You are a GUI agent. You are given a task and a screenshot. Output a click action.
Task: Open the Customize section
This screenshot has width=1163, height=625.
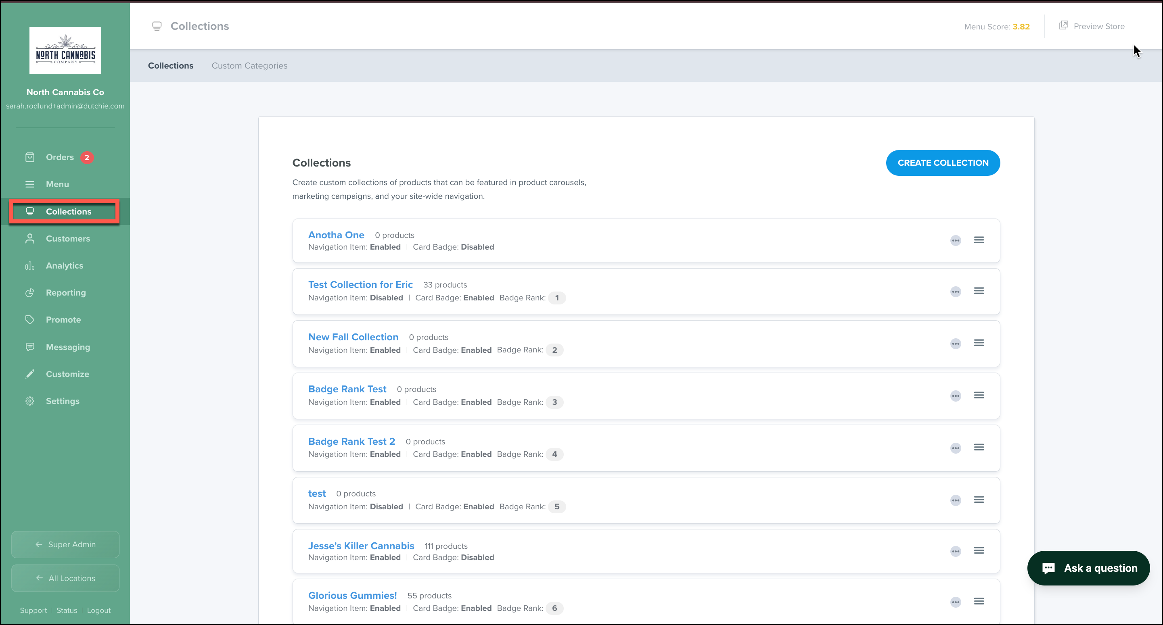[67, 374]
